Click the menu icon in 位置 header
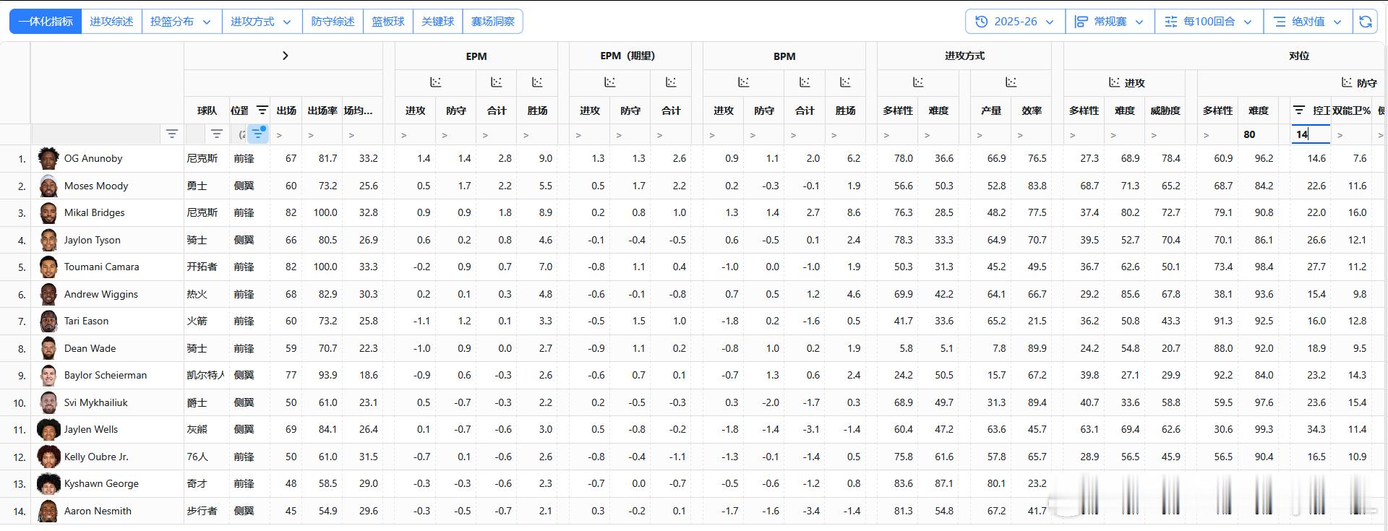Viewport: 1388px width, 531px height. coord(262,111)
